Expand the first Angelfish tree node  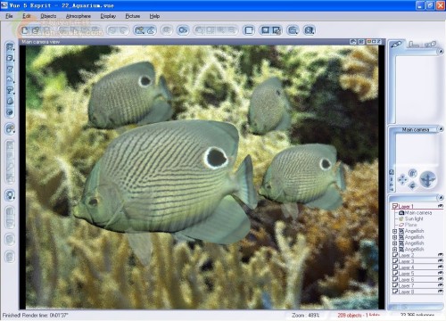coord(394,231)
